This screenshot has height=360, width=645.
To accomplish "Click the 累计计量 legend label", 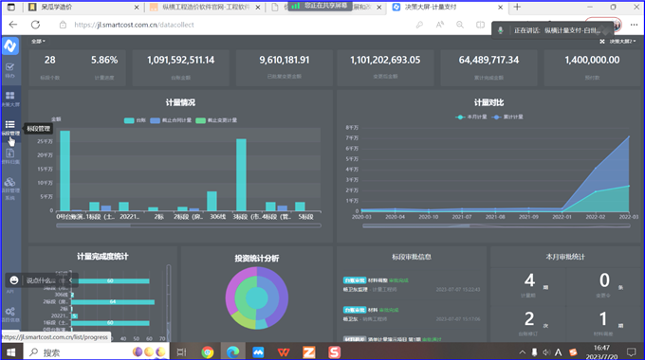I will 513,117.
